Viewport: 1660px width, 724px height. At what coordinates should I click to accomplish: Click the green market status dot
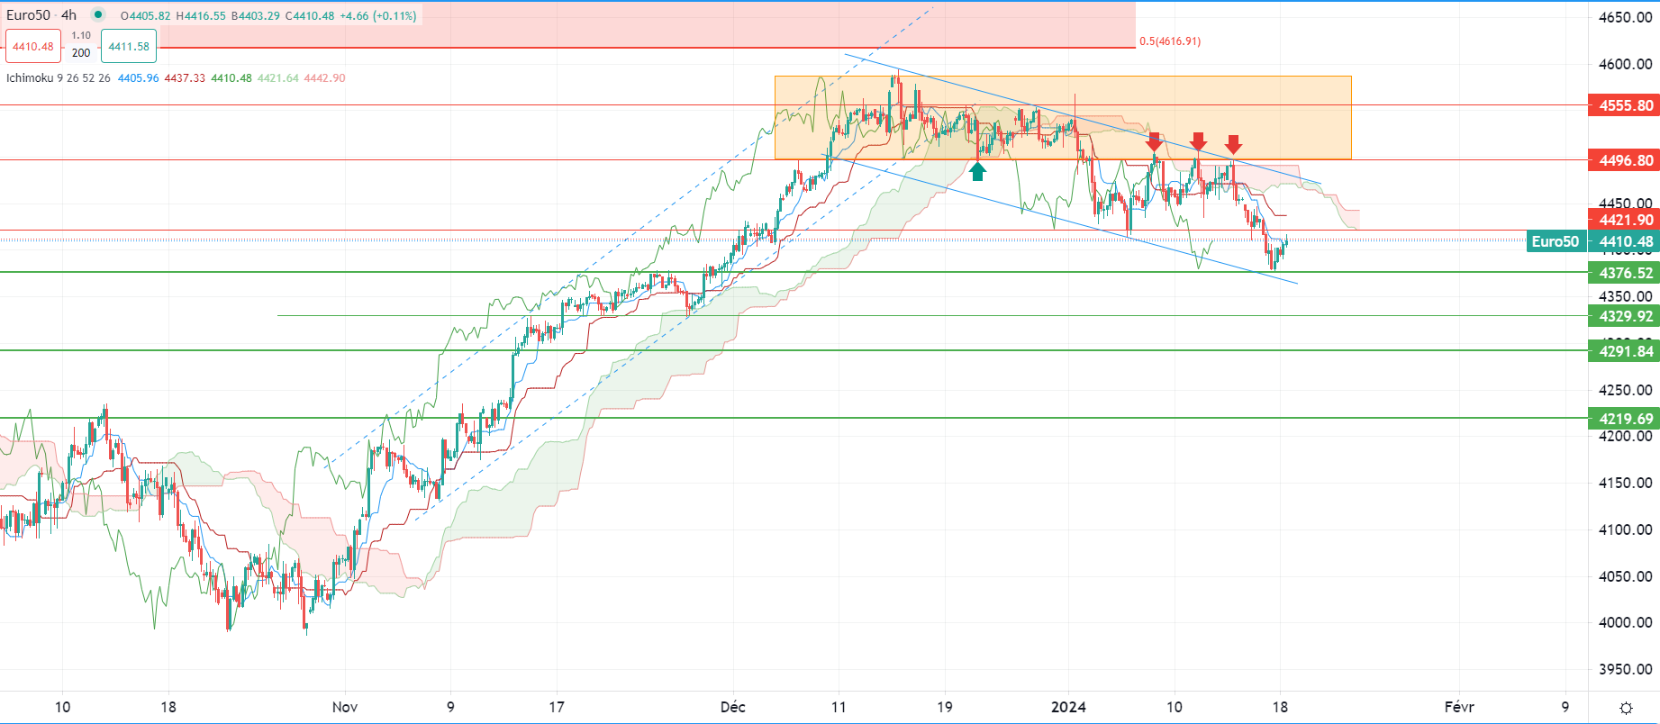(x=98, y=15)
